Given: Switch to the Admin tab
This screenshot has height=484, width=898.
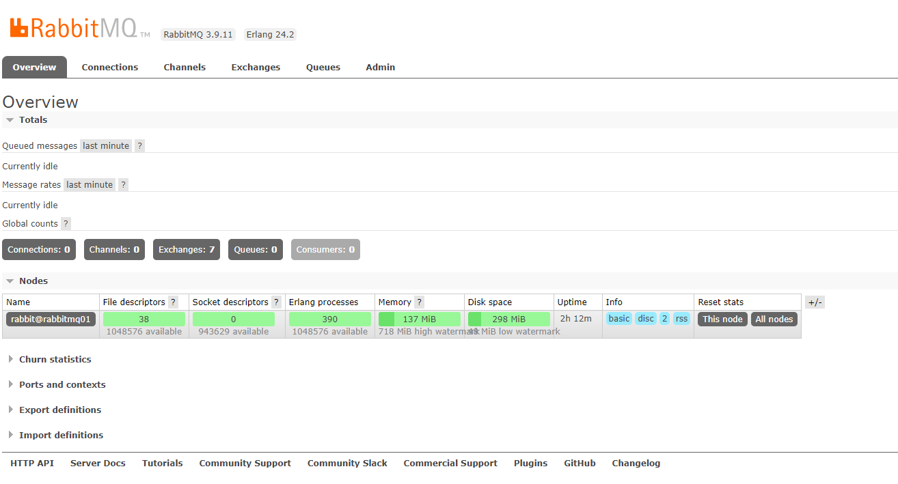Looking at the screenshot, I should (380, 67).
